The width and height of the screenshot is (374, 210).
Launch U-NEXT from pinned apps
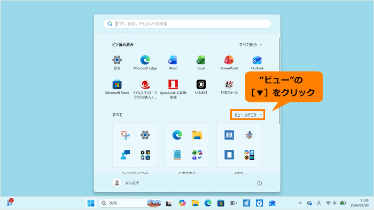pyautogui.click(x=201, y=87)
